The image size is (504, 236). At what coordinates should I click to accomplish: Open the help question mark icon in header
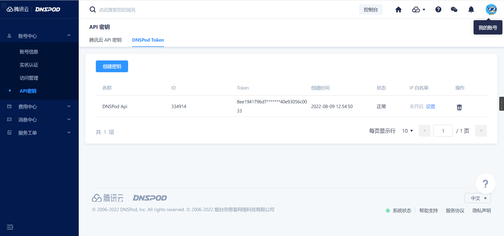pos(438,10)
